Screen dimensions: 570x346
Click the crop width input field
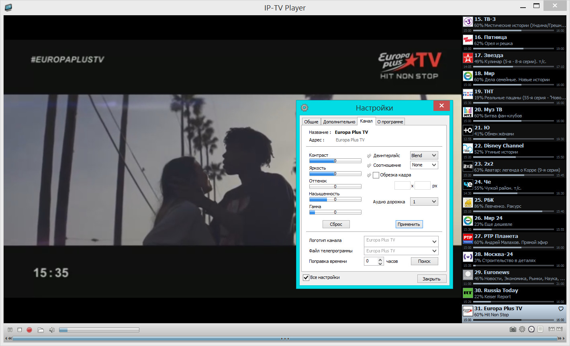[x=402, y=186]
